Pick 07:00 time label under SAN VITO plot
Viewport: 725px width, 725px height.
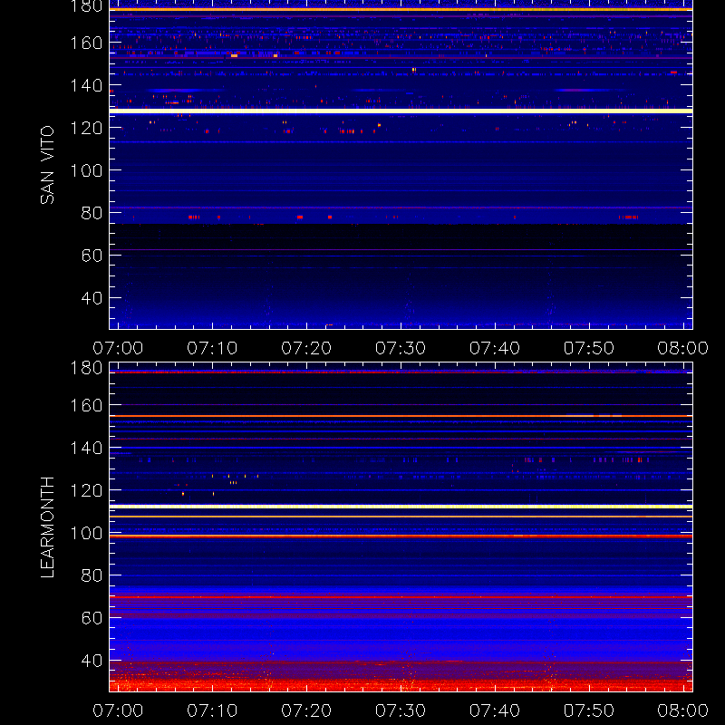[118, 348]
